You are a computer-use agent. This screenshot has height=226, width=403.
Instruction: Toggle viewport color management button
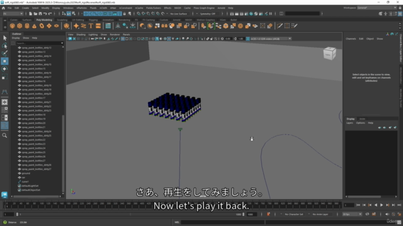pos(247,39)
